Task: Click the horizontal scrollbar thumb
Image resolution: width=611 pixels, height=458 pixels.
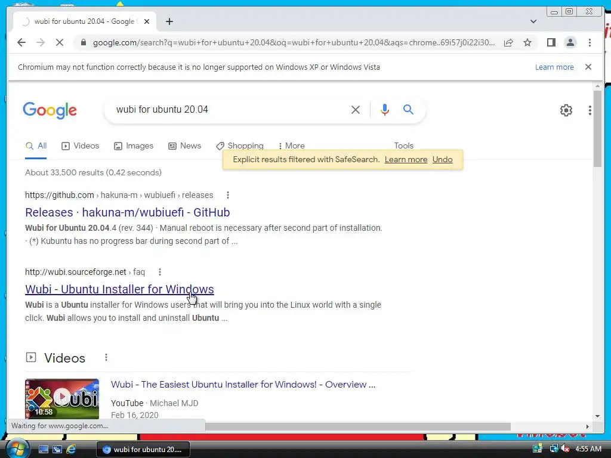Action: (358, 426)
